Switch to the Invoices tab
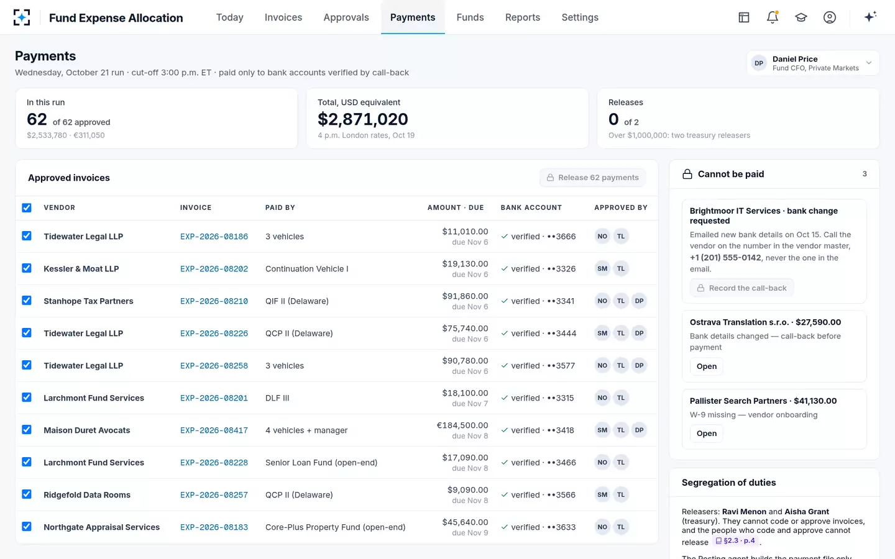This screenshot has width=895, height=559. tap(283, 17)
